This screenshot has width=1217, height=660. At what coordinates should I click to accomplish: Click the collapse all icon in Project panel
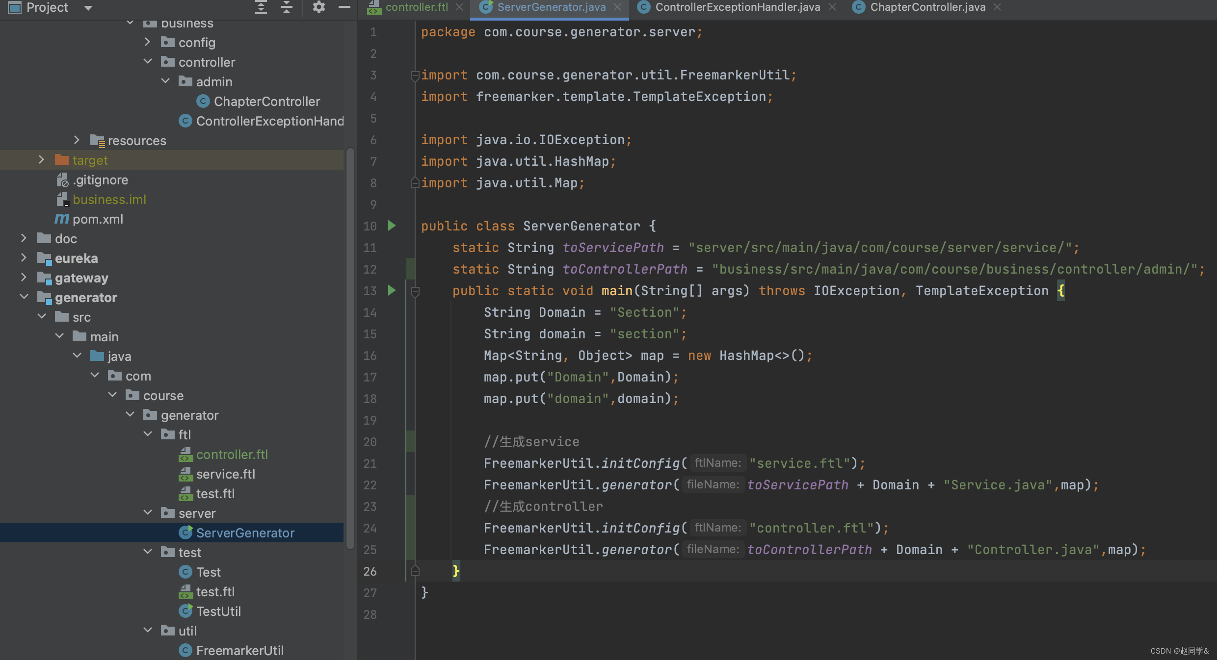tap(287, 7)
